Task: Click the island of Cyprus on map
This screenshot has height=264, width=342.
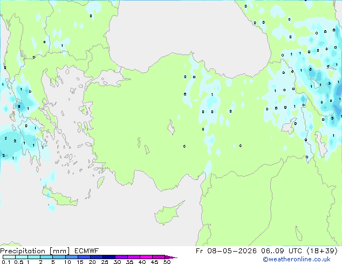Action: [168, 213]
